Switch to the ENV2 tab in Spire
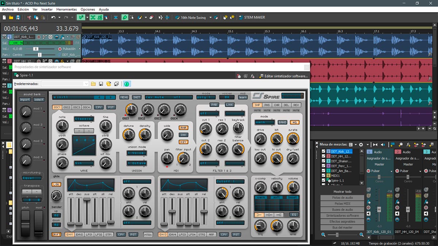Viewport: 438px width, 246px height. [80, 235]
